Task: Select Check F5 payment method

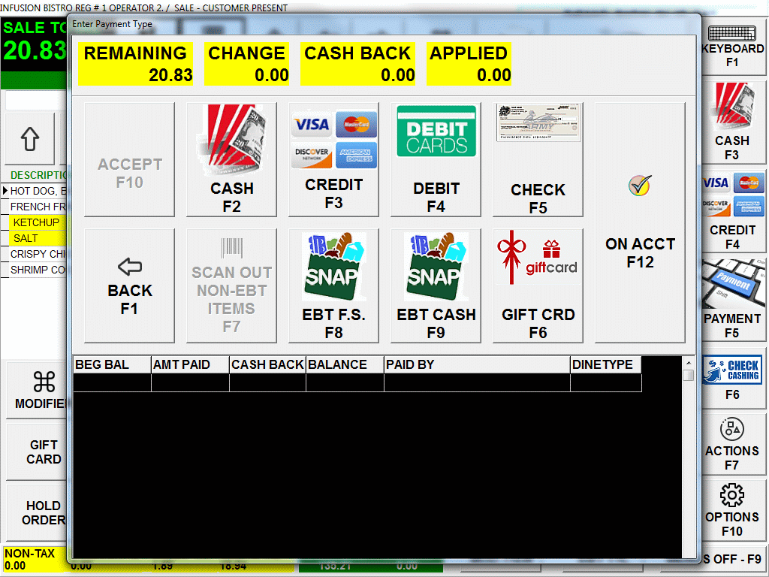Action: [x=538, y=160]
